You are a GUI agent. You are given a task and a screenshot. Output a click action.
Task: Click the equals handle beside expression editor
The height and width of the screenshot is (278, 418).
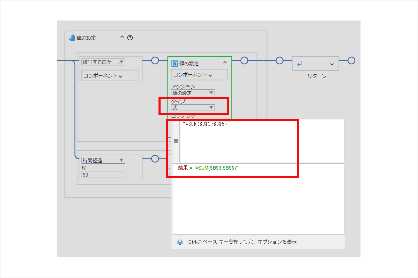click(x=176, y=141)
